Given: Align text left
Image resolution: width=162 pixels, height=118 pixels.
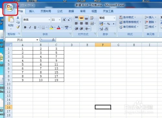Looking at the screenshot, I should tap(76, 23).
